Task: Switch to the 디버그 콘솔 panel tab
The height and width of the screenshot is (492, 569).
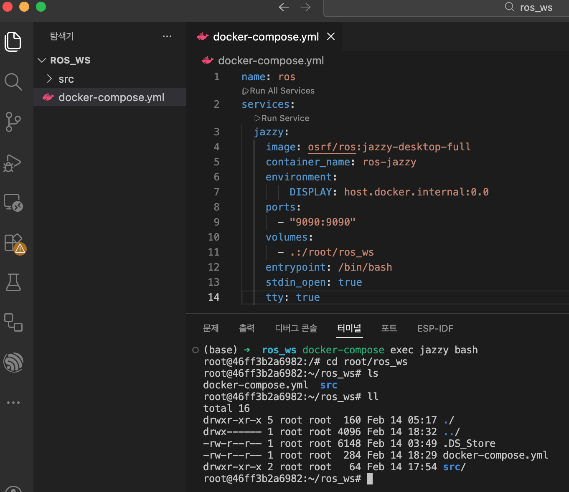Action: [296, 328]
